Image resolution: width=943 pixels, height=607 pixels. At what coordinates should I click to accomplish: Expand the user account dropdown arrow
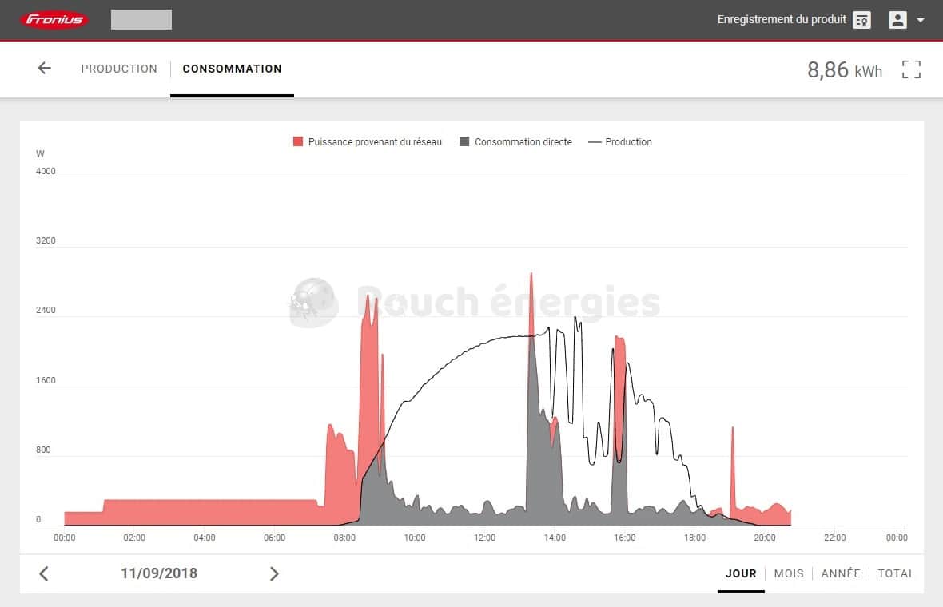pos(921,21)
